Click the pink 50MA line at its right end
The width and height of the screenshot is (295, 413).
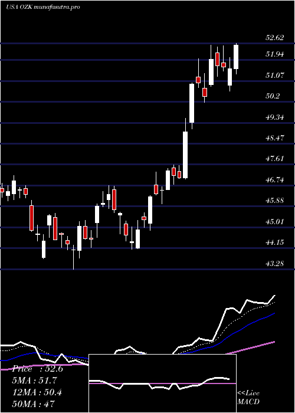[273, 342]
